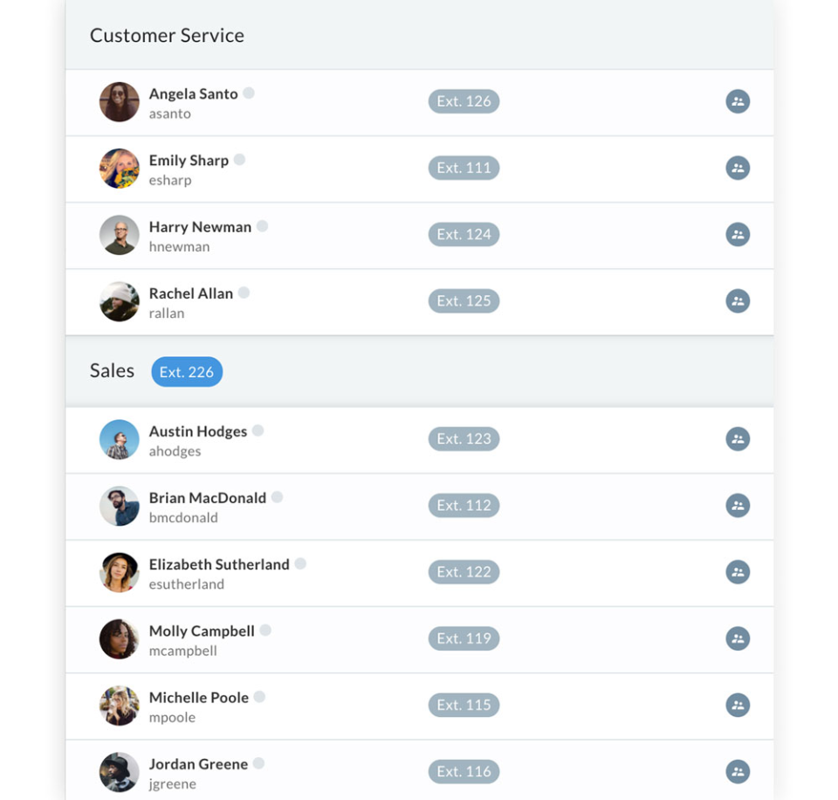Click the status dot next to Rachel Allan
Screen dimensions: 838x800
[244, 293]
